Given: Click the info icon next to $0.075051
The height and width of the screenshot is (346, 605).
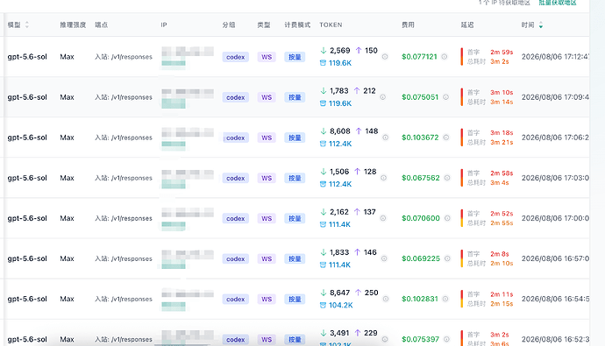Looking at the screenshot, I should [445, 97].
